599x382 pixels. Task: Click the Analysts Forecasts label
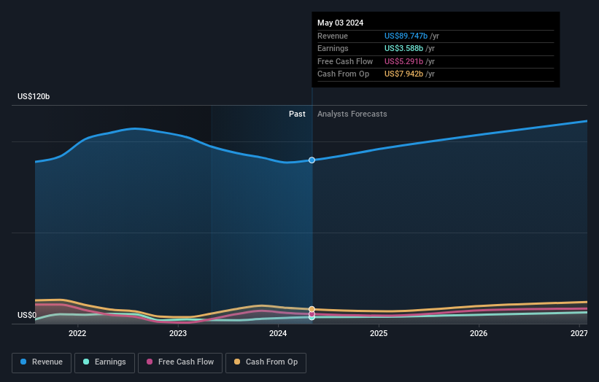click(x=352, y=114)
